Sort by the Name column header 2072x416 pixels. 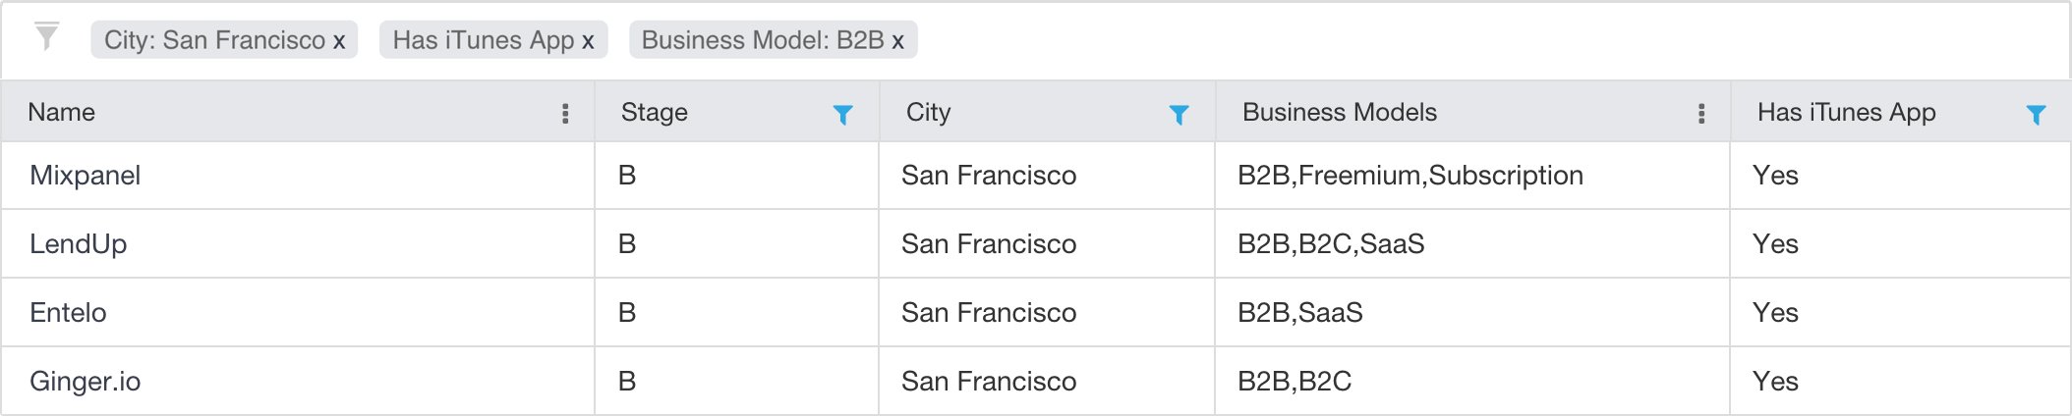(x=62, y=112)
